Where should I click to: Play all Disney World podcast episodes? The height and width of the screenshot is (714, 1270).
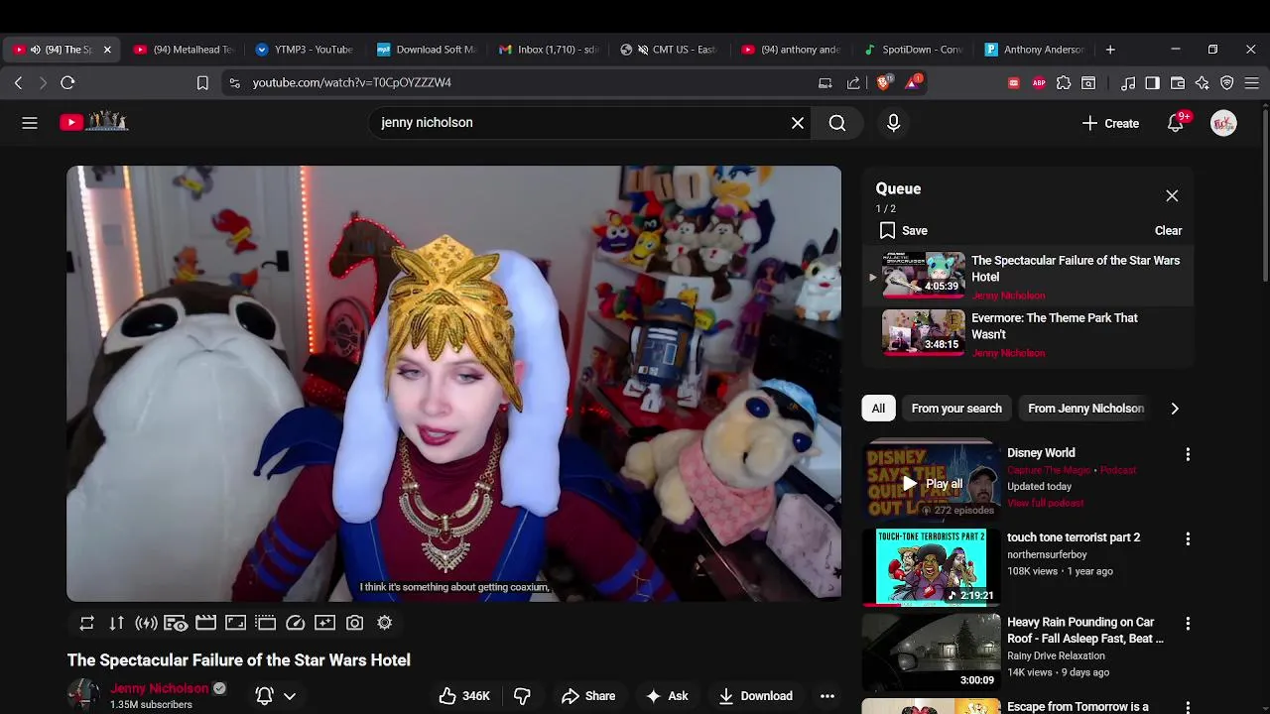pos(931,484)
